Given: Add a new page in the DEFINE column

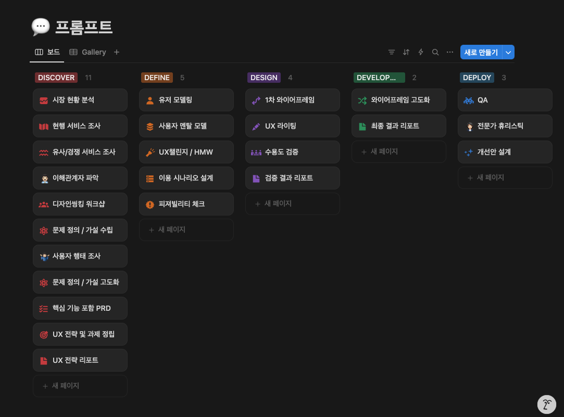Looking at the screenshot, I should pyautogui.click(x=186, y=230).
